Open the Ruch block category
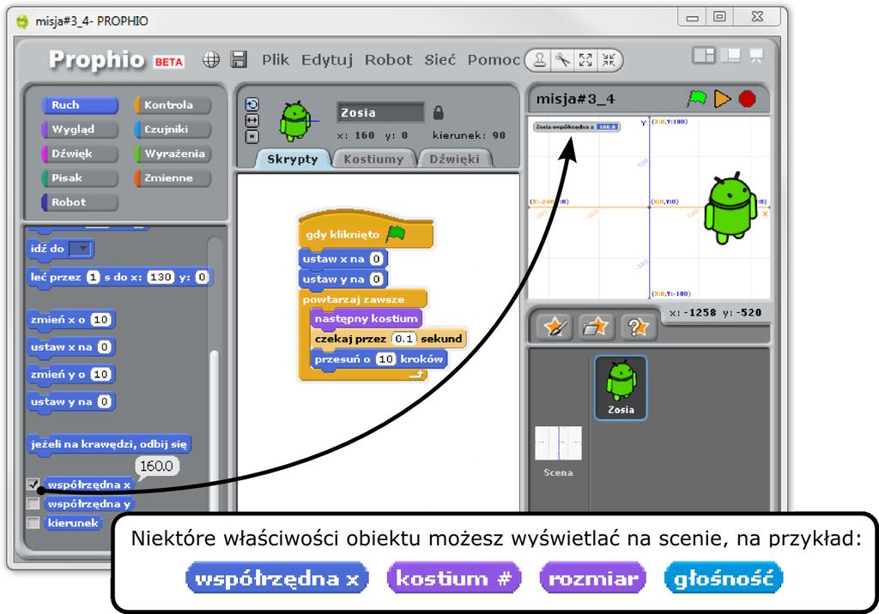The image size is (879, 614). (80, 105)
